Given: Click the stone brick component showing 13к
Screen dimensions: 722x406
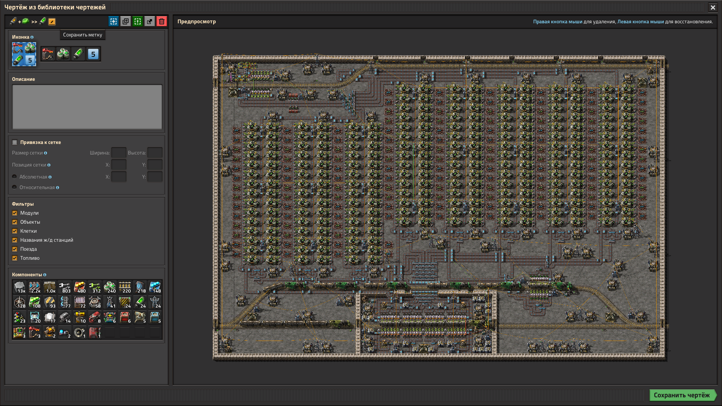Looking at the screenshot, I should coord(20,287).
